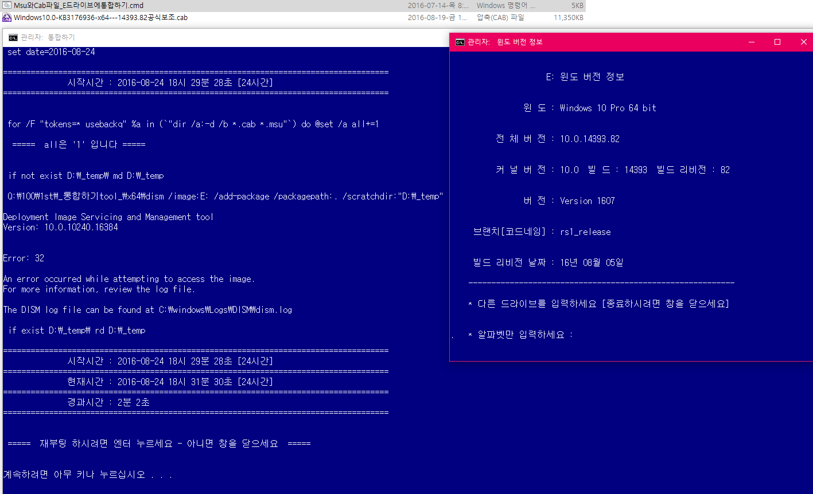The width and height of the screenshot is (813, 494).
Task: Click 'if not exist D:\_temp' command line
Action: pyautogui.click(x=86, y=176)
